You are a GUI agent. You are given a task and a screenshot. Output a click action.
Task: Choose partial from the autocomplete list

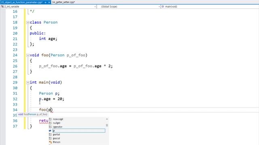[x=56, y=135]
